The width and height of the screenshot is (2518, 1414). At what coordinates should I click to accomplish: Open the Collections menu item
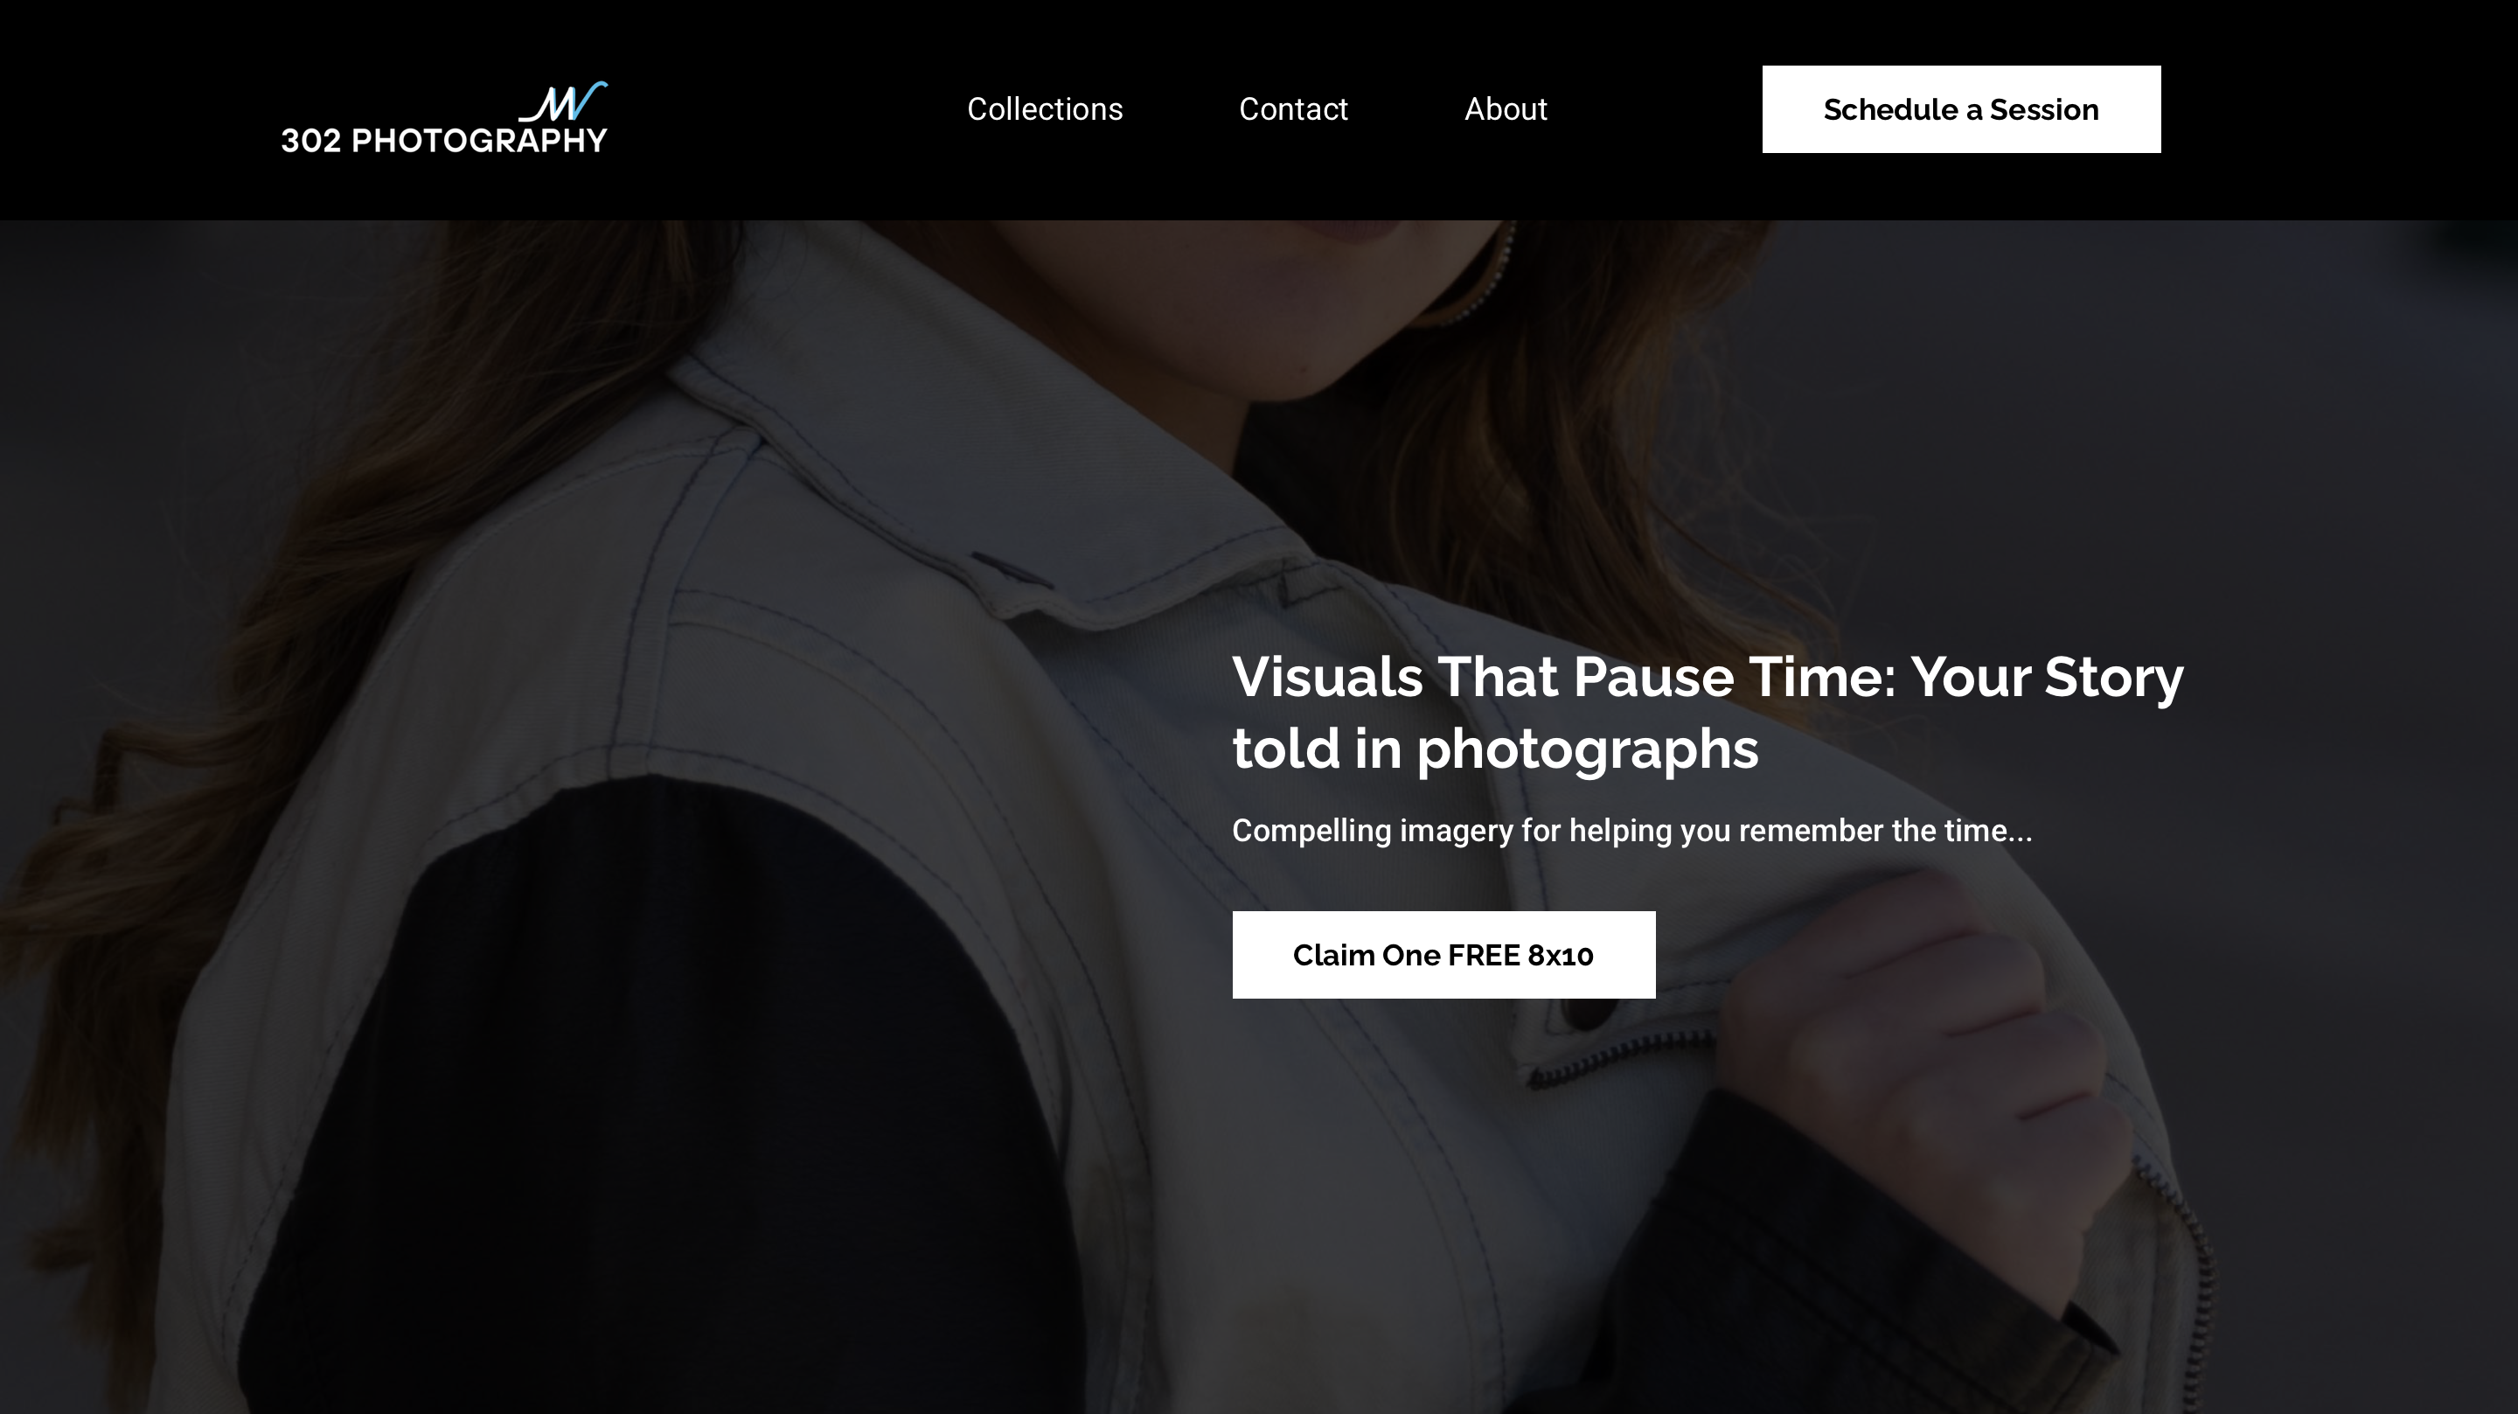[x=1045, y=108]
